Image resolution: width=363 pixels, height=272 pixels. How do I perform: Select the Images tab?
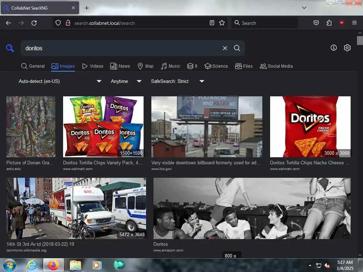63,66
